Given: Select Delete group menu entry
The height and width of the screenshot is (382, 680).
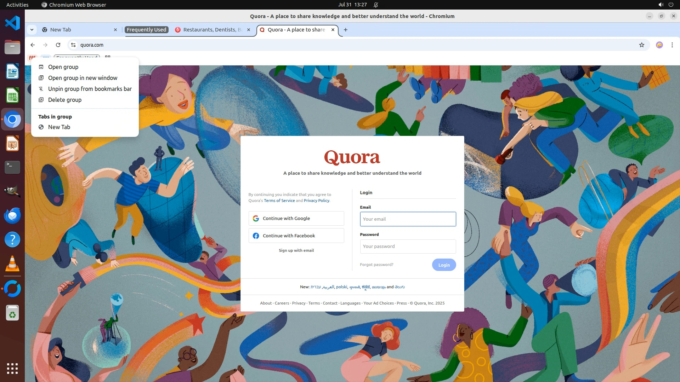Looking at the screenshot, I should click(65, 100).
